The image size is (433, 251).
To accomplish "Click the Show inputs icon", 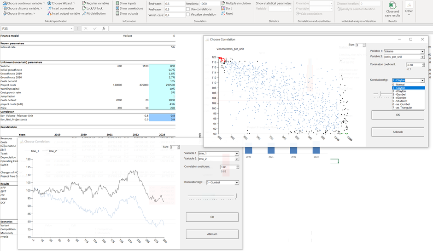I will tap(117, 3).
